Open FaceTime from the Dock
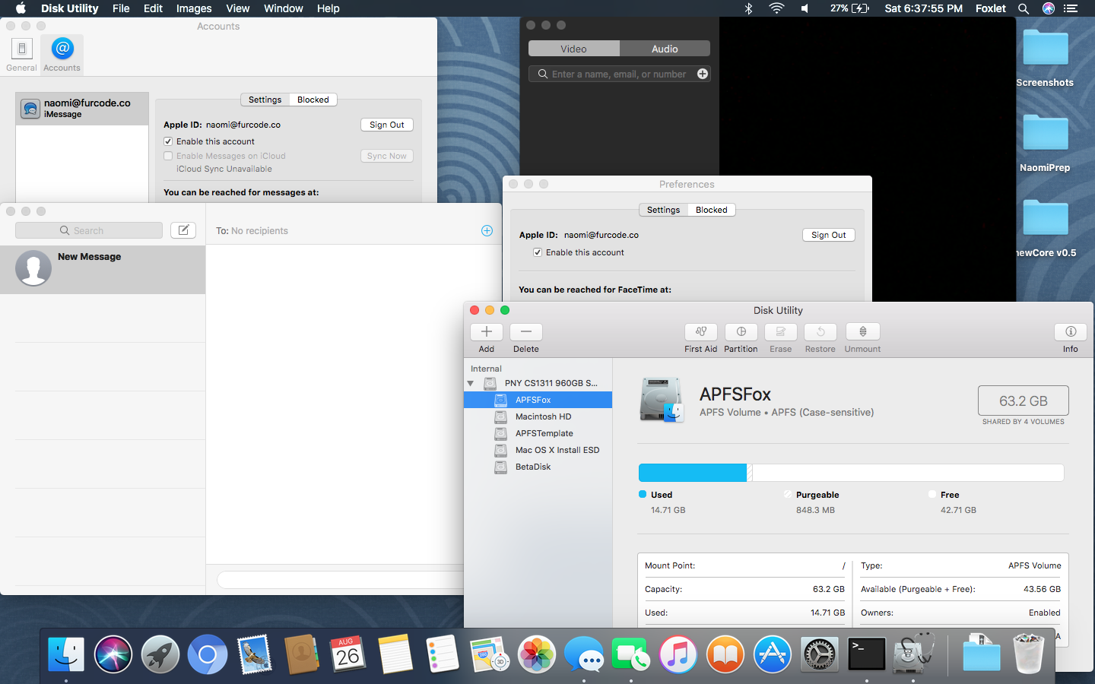Viewport: 1095px width, 684px height. (631, 654)
